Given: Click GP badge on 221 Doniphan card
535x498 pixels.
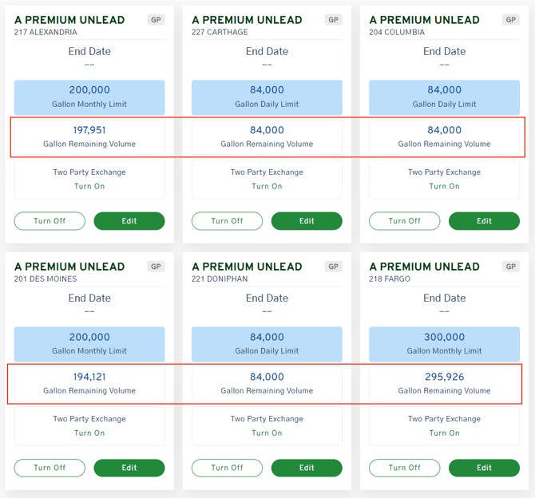Looking at the screenshot, I should [x=334, y=267].
